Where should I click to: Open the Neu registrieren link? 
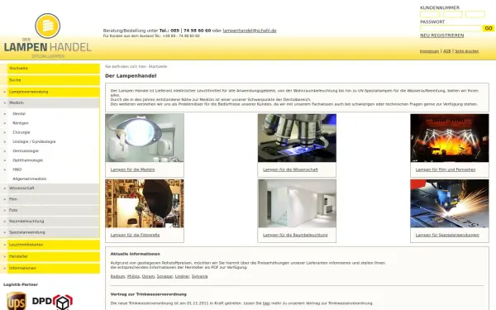coord(442,36)
